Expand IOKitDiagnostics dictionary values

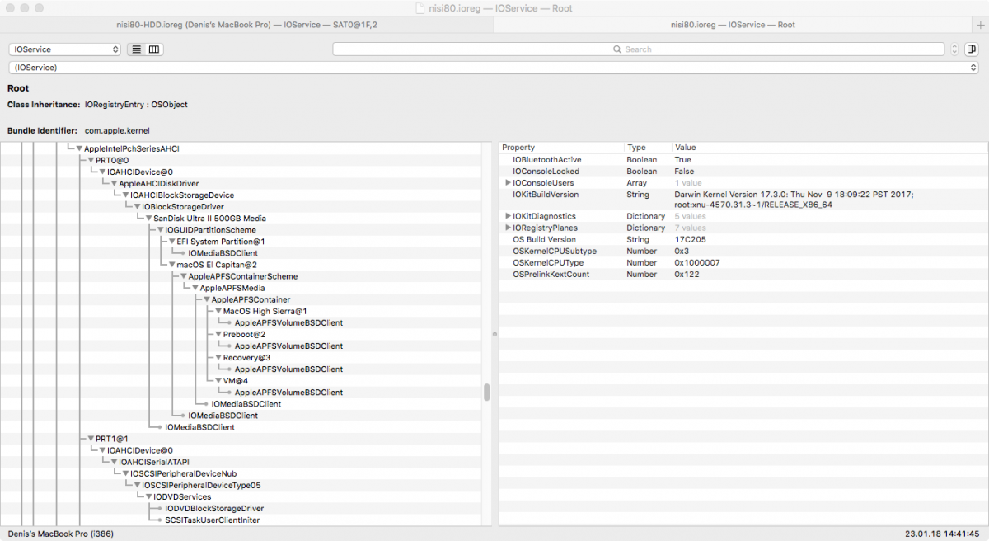click(508, 216)
